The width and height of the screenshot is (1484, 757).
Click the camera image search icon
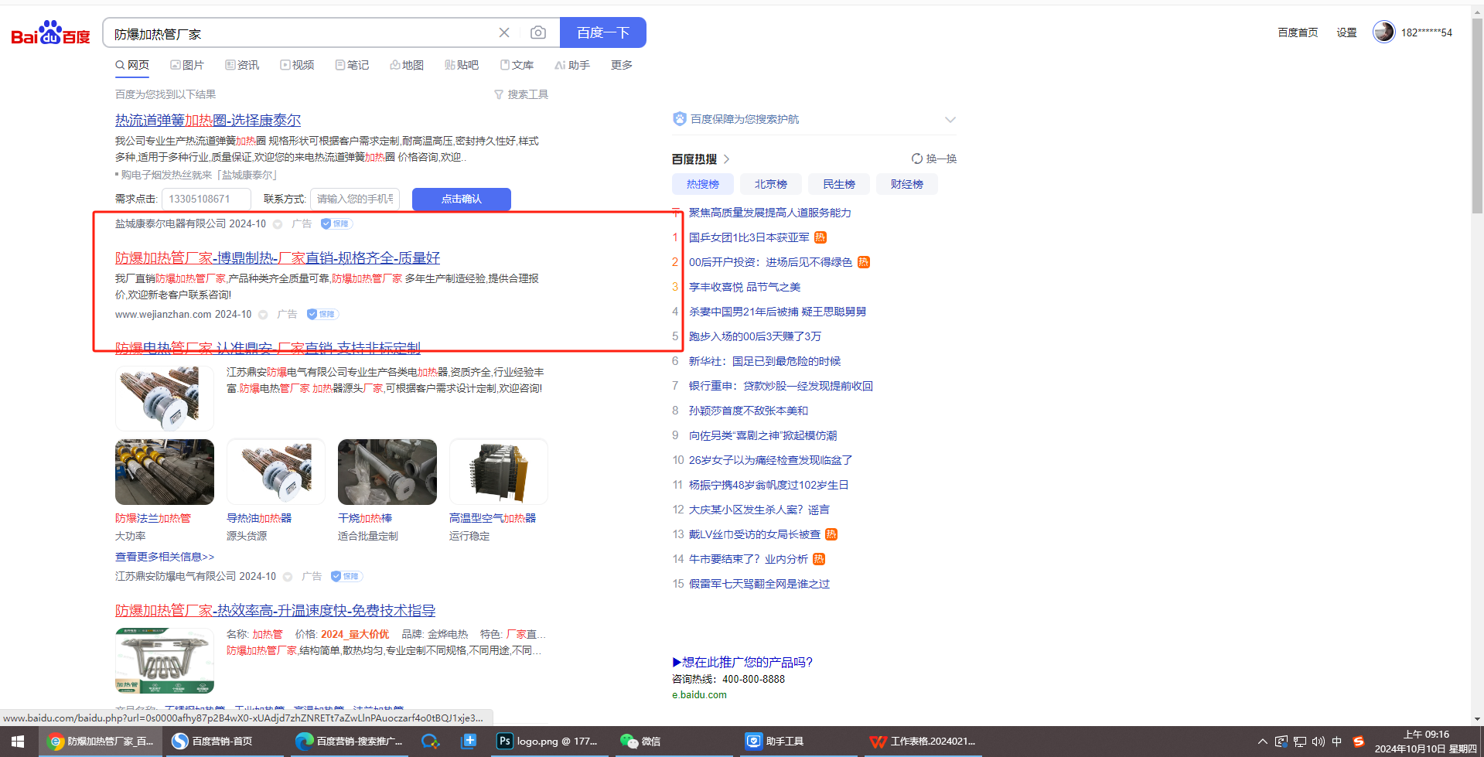[538, 32]
